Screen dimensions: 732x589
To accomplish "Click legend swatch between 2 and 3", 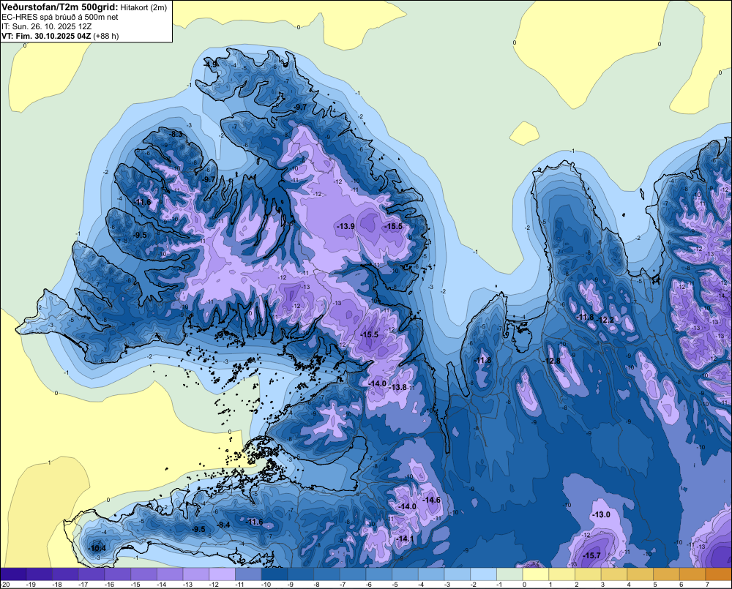I will click(589, 574).
